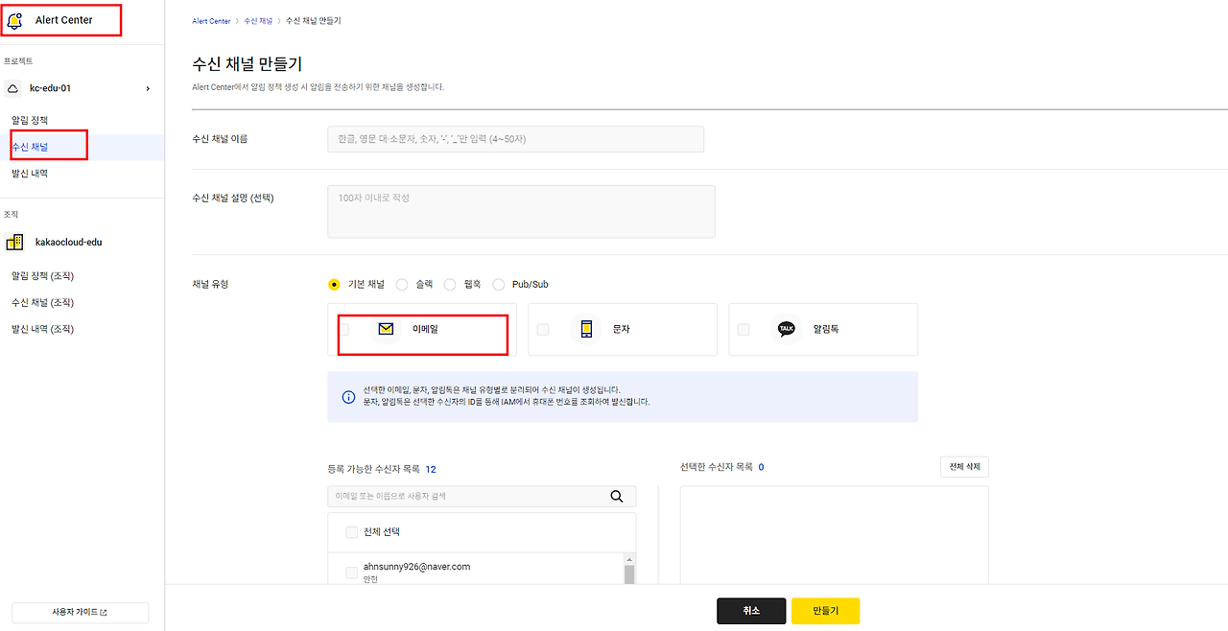Expand the kc-edu-01 project chevron
This screenshot has height=631, width=1228.
click(148, 88)
